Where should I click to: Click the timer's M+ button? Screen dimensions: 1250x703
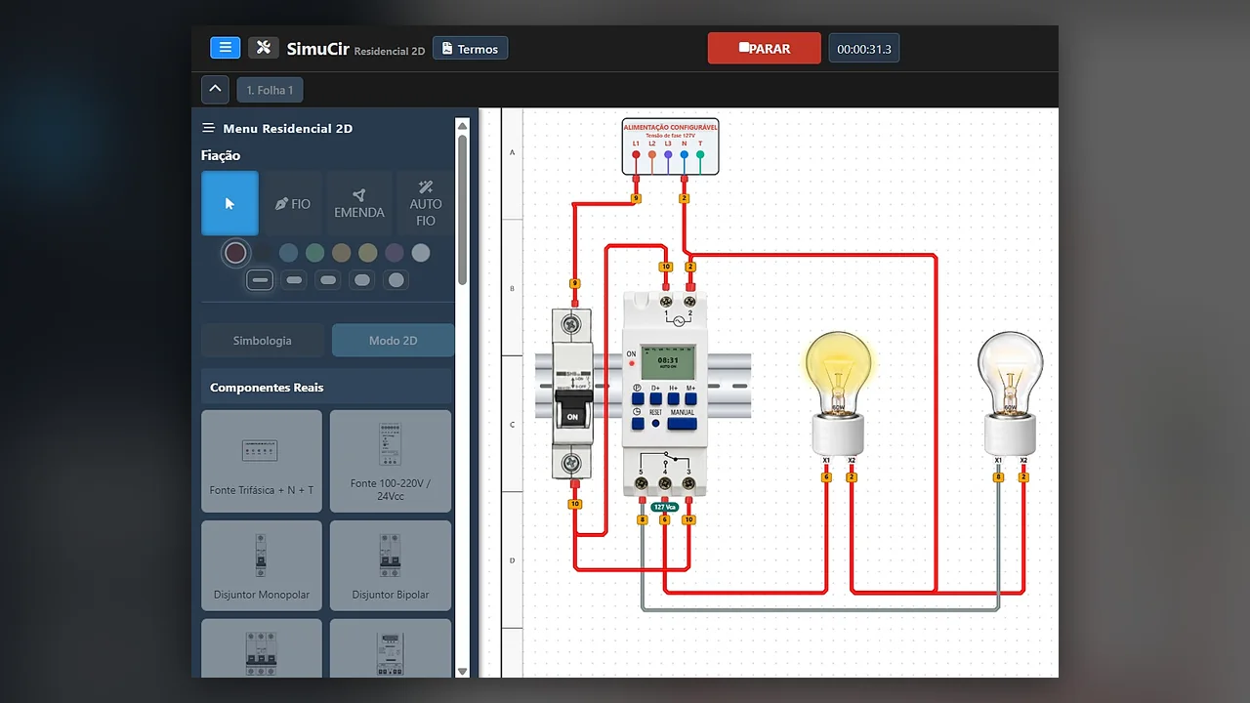[x=690, y=398]
